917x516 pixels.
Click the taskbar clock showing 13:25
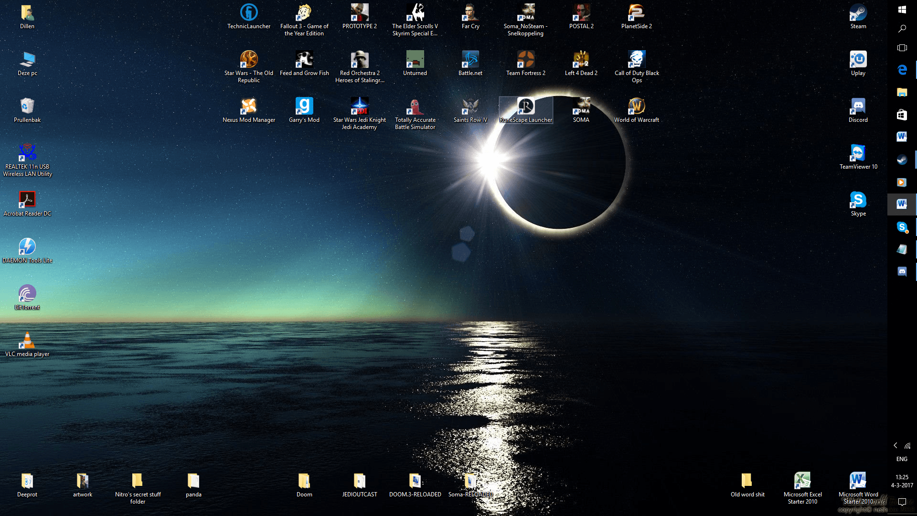point(902,481)
